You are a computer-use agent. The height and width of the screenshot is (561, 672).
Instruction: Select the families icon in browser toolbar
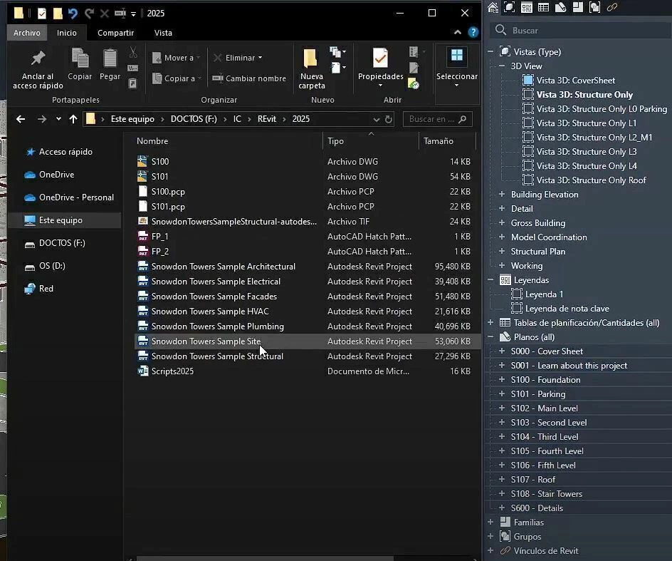(578, 7)
